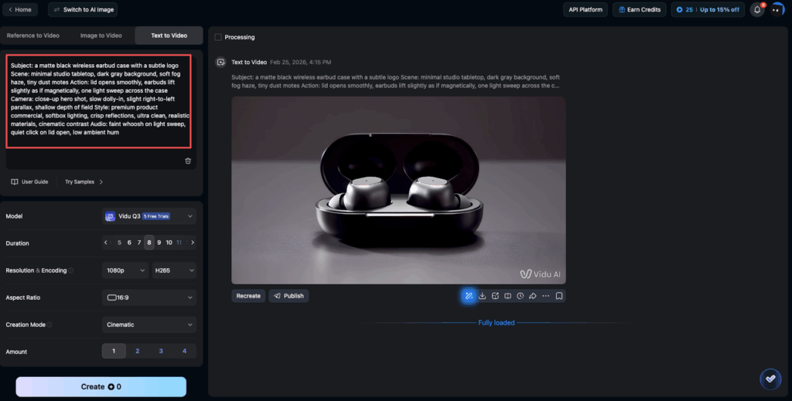Click the truncated prompt text above video
792x401 pixels.
pyautogui.click(x=395, y=82)
